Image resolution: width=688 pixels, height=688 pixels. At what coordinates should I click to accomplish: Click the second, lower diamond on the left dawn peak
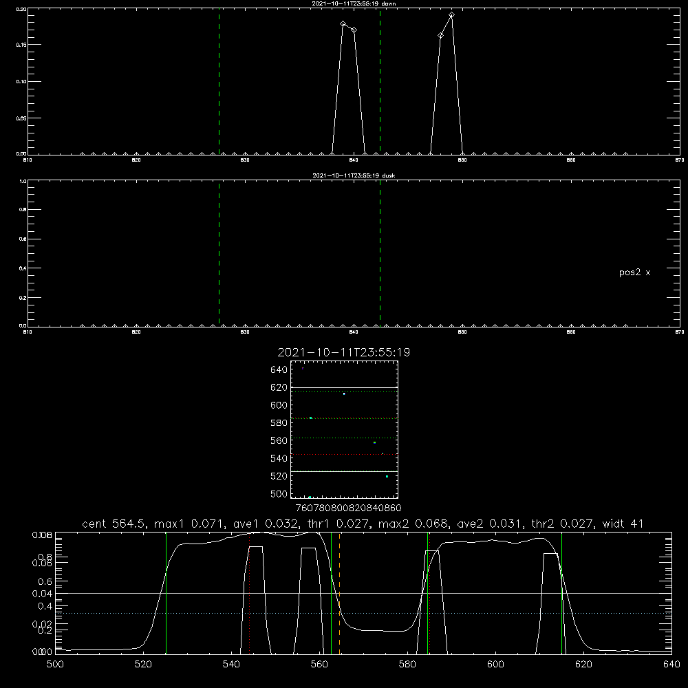[x=354, y=30]
